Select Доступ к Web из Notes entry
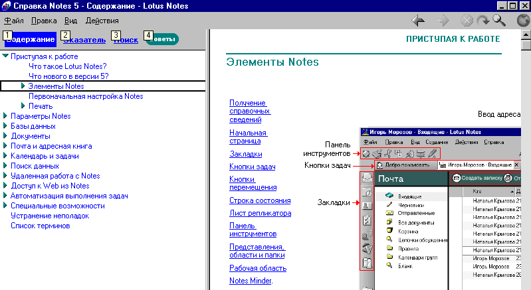The height and width of the screenshot is (290, 531). point(50,186)
